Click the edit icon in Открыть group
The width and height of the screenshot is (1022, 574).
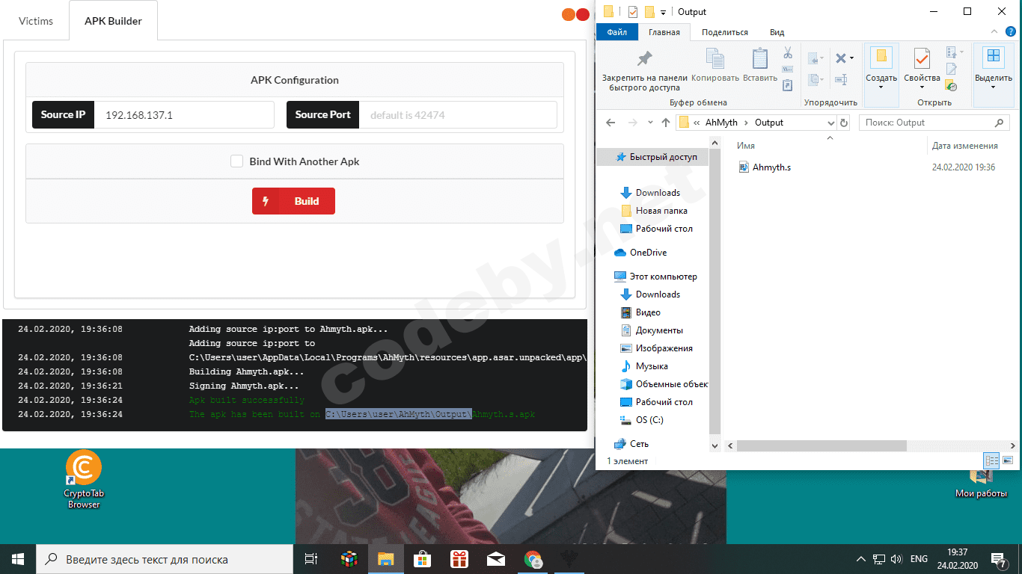(952, 70)
